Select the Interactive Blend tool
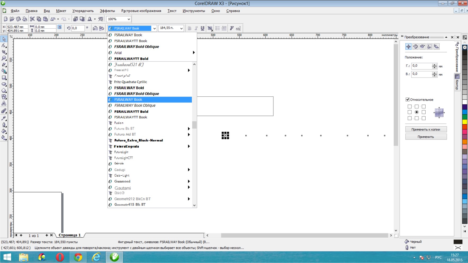The height and width of the screenshot is (263, 468). [x=4, y=111]
